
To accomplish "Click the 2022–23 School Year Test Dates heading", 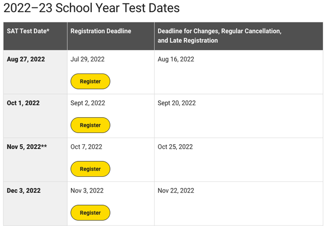I will click(91, 8).
